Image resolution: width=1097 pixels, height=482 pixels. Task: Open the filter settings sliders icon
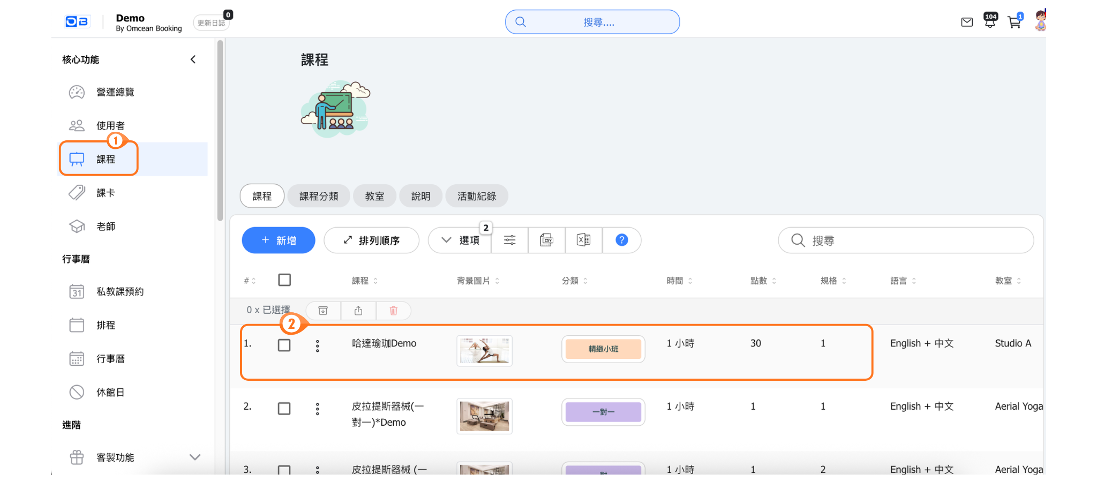[509, 240]
